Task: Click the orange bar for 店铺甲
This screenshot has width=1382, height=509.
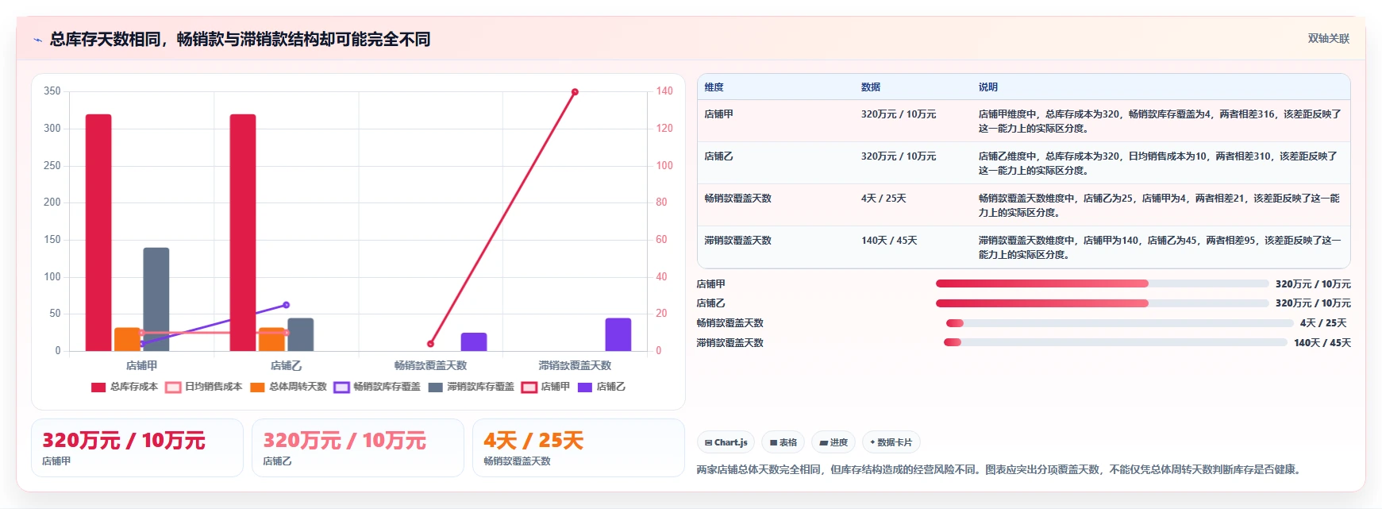Action: click(127, 339)
